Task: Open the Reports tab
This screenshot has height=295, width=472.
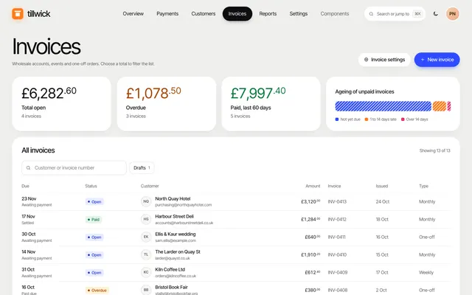Action: click(x=268, y=13)
